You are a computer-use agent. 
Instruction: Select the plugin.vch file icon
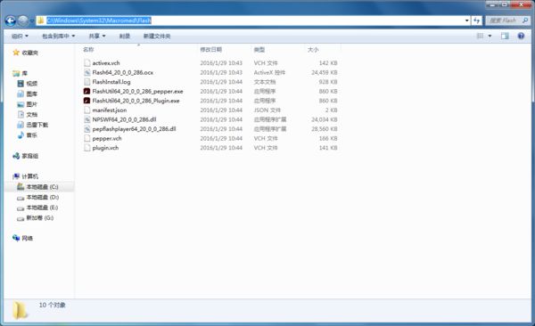(87, 148)
